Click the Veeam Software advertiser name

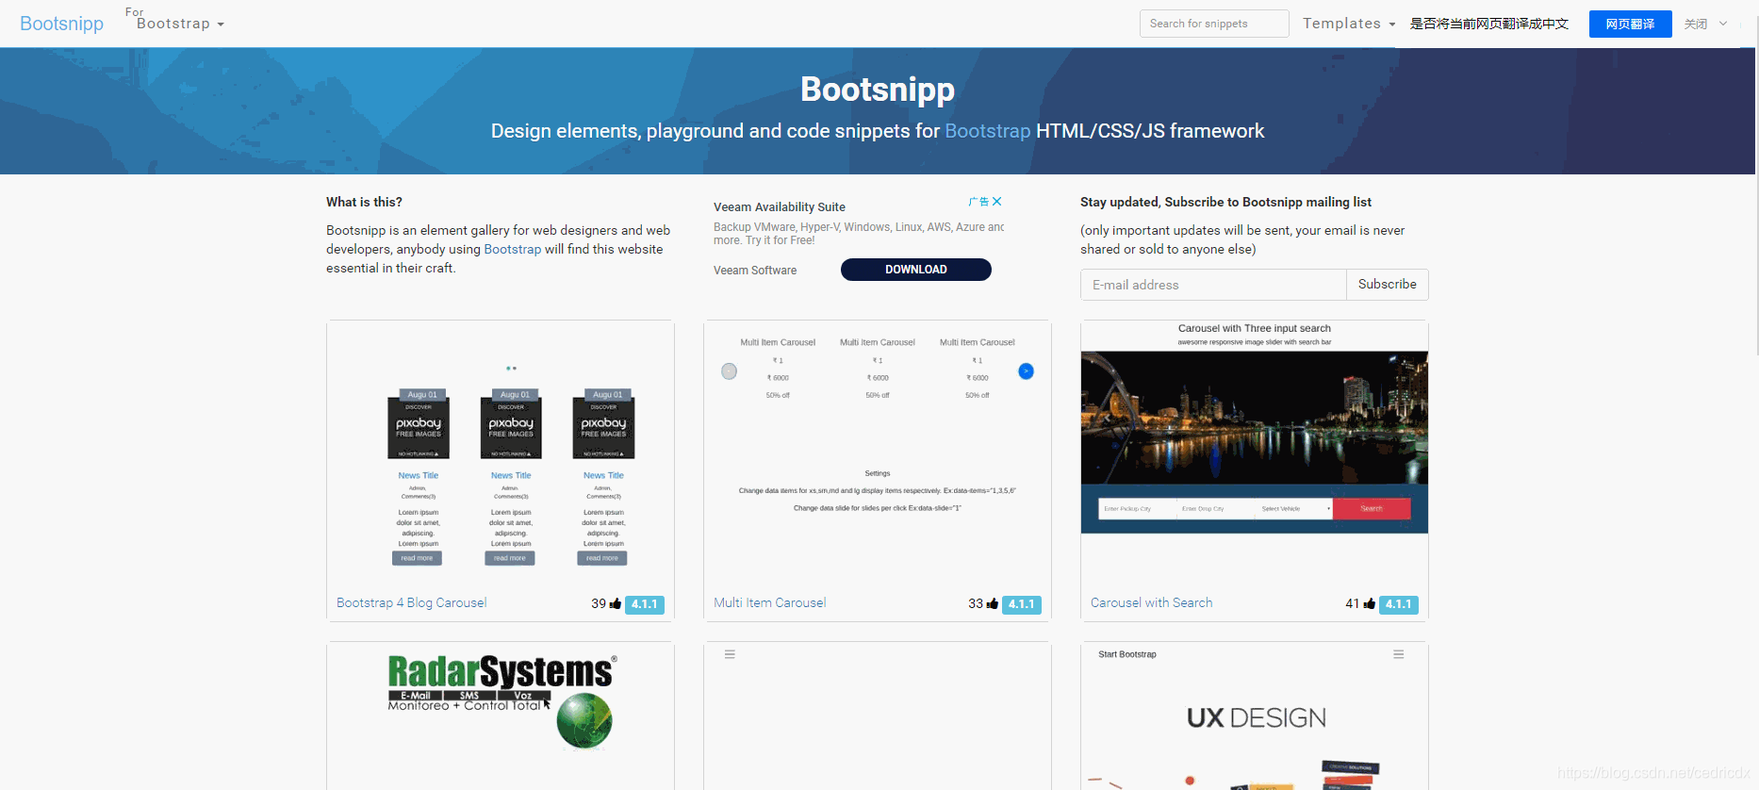pyautogui.click(x=755, y=271)
